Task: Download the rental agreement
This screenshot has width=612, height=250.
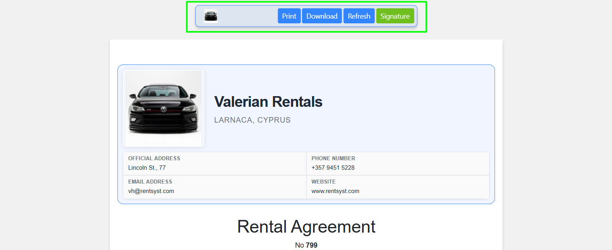Action: [x=322, y=16]
